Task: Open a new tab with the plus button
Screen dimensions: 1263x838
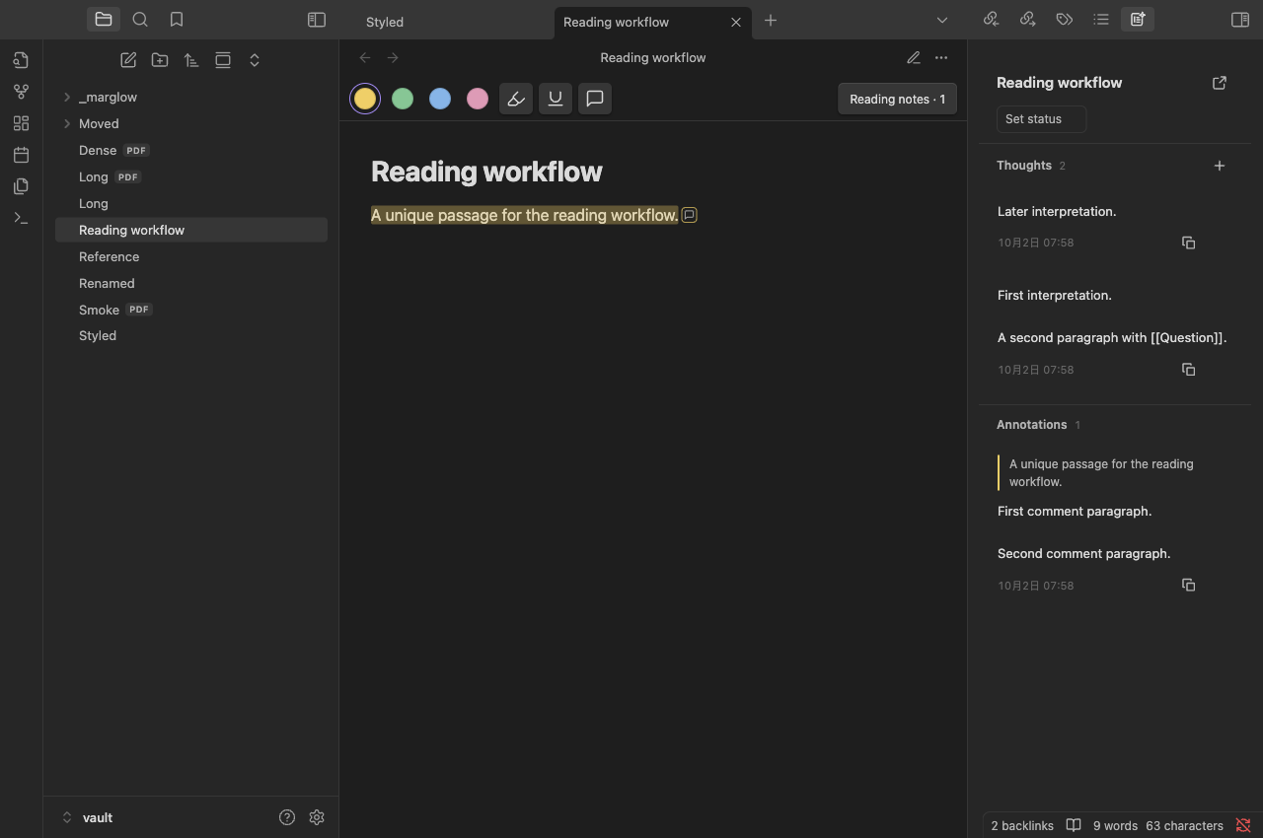Action: coord(771,20)
